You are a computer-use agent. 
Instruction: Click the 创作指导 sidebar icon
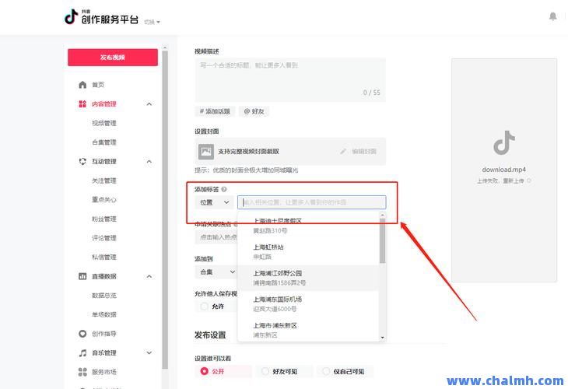pos(82,334)
